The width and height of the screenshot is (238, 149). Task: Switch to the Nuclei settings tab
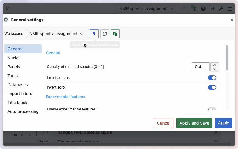[14, 58]
